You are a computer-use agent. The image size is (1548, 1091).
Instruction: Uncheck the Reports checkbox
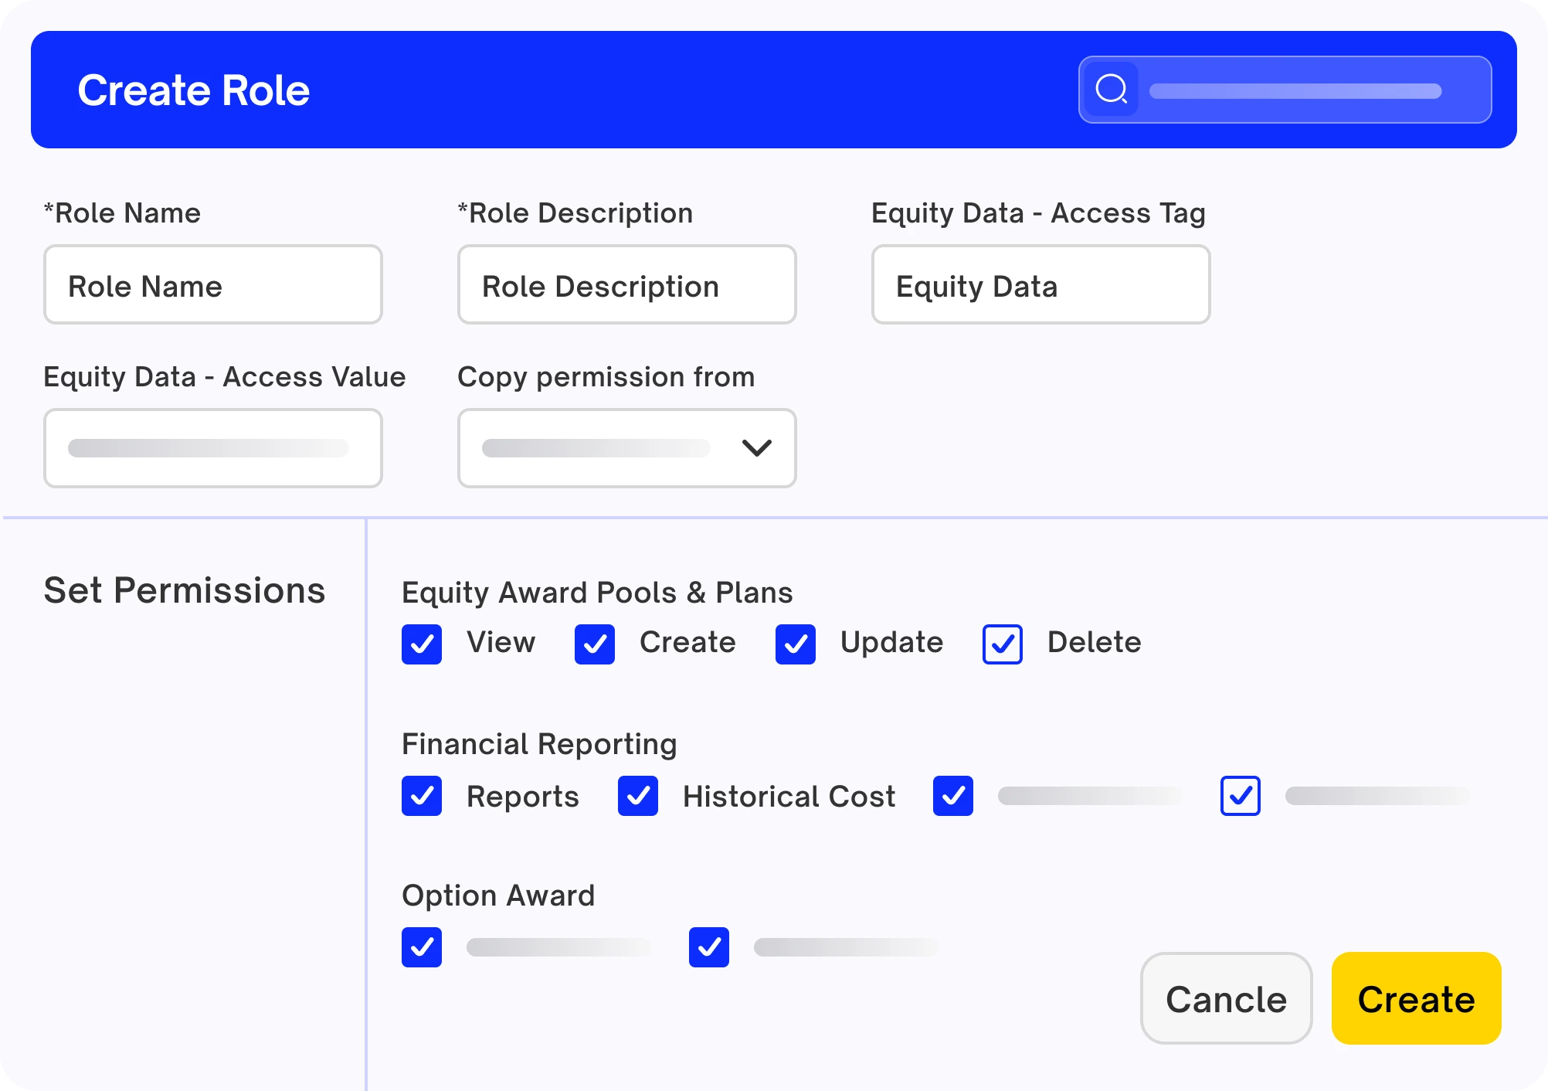coord(422,796)
